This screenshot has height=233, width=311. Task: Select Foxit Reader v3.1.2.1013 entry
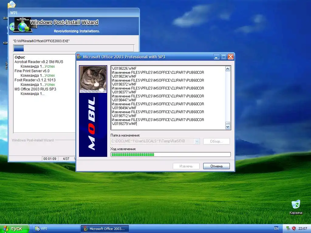35,80
